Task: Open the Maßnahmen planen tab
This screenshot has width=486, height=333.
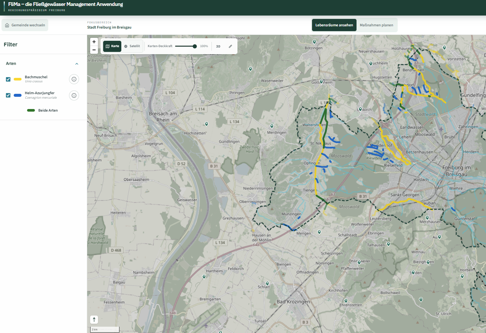Action: coord(377,25)
